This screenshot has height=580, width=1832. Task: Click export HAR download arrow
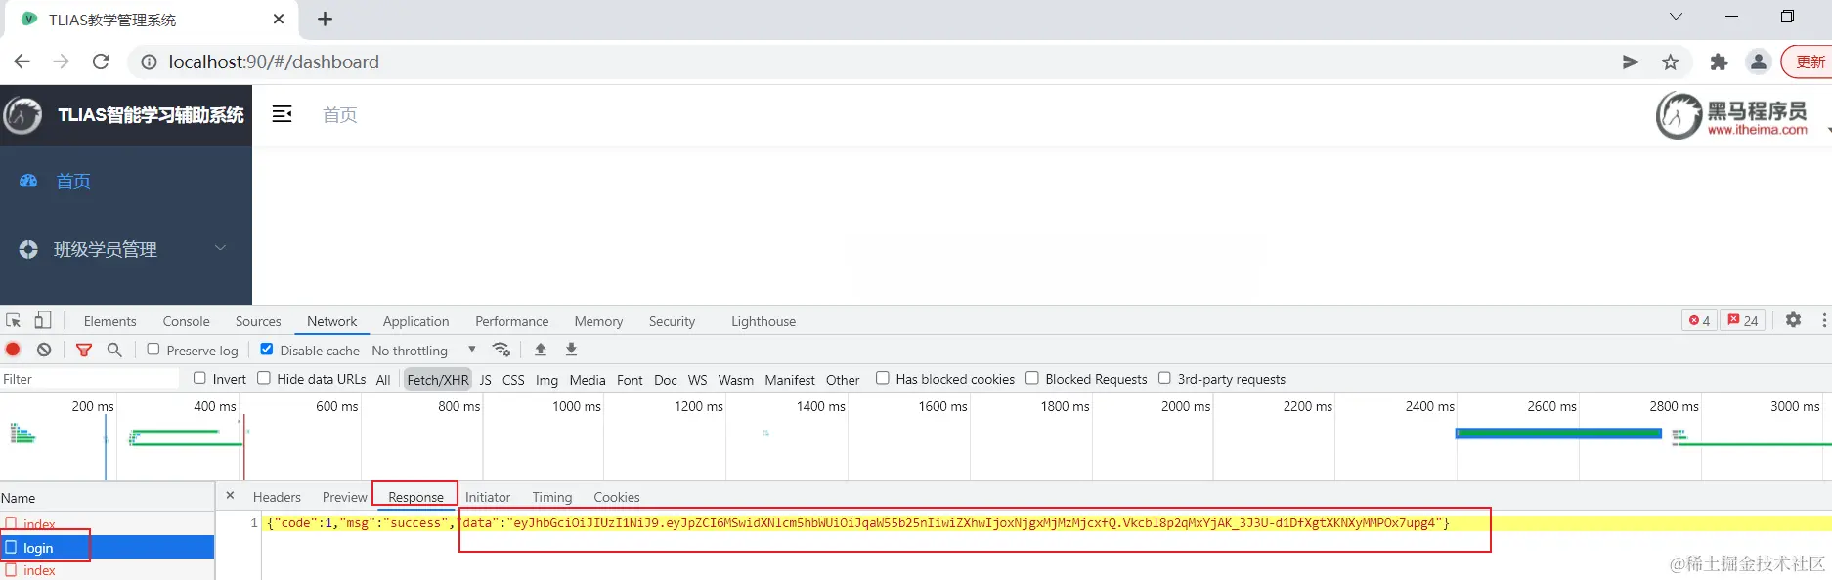(572, 350)
